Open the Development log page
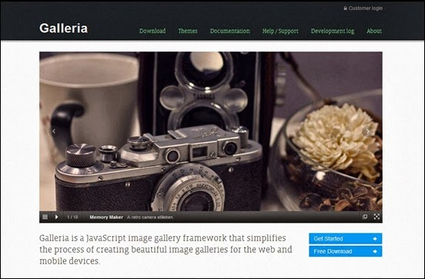 coord(333,31)
